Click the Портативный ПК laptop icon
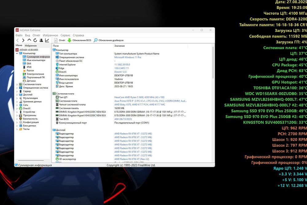 [24, 77]
